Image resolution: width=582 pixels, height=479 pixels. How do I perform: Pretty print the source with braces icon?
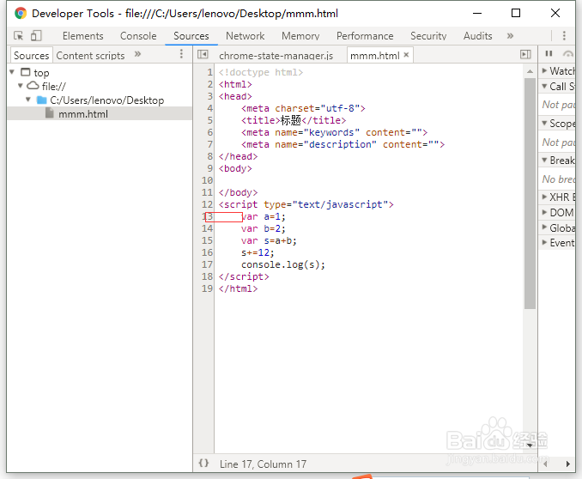203,463
